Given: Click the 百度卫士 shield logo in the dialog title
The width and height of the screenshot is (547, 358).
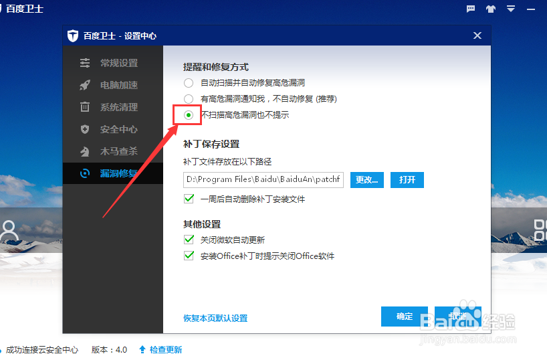Looking at the screenshot, I should click(73, 35).
